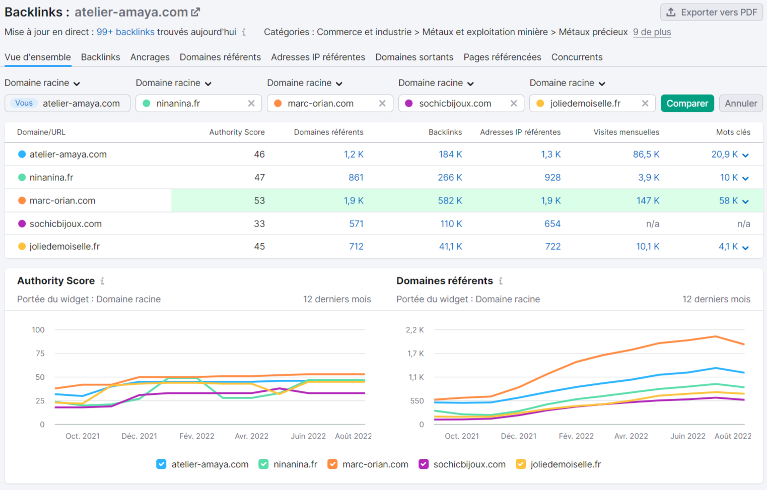Click info icon next to backlinks trouvés
The width and height of the screenshot is (767, 490).
click(x=244, y=32)
